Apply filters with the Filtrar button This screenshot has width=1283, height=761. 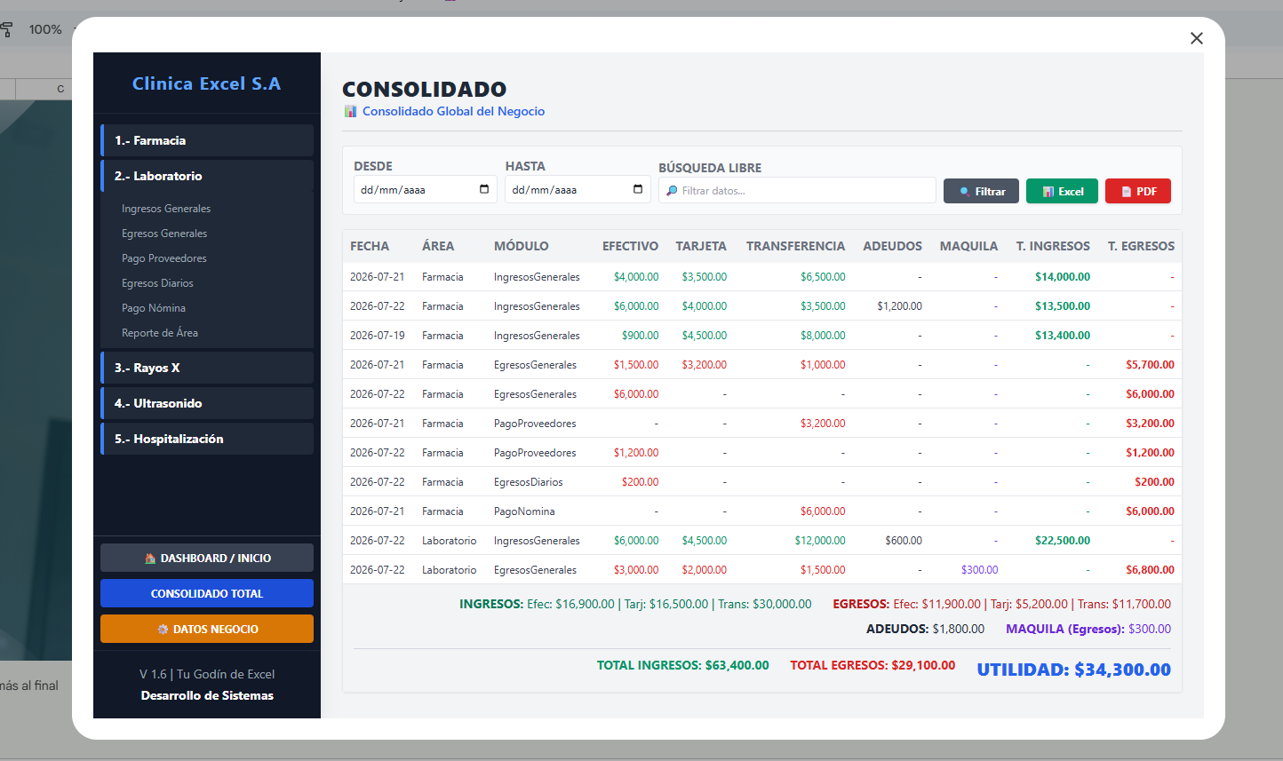981,191
